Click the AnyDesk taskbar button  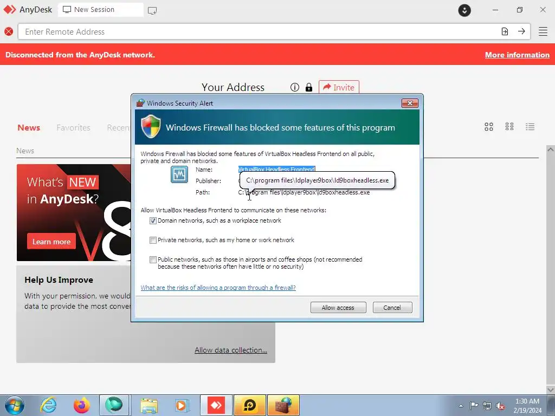point(216,405)
